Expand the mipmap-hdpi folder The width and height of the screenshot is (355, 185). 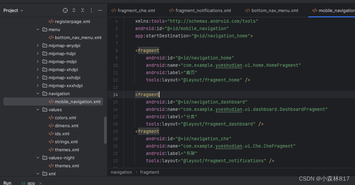[x=38, y=53]
